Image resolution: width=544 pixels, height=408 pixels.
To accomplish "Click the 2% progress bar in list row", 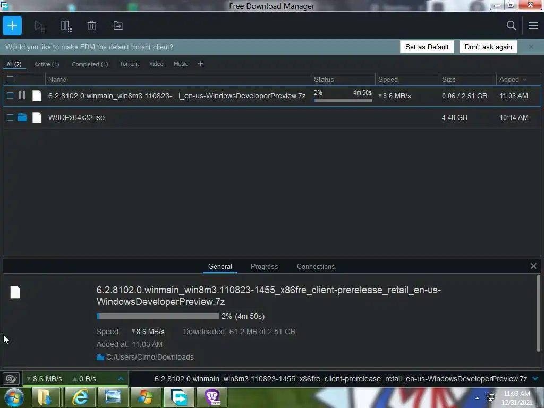I will click(343, 100).
